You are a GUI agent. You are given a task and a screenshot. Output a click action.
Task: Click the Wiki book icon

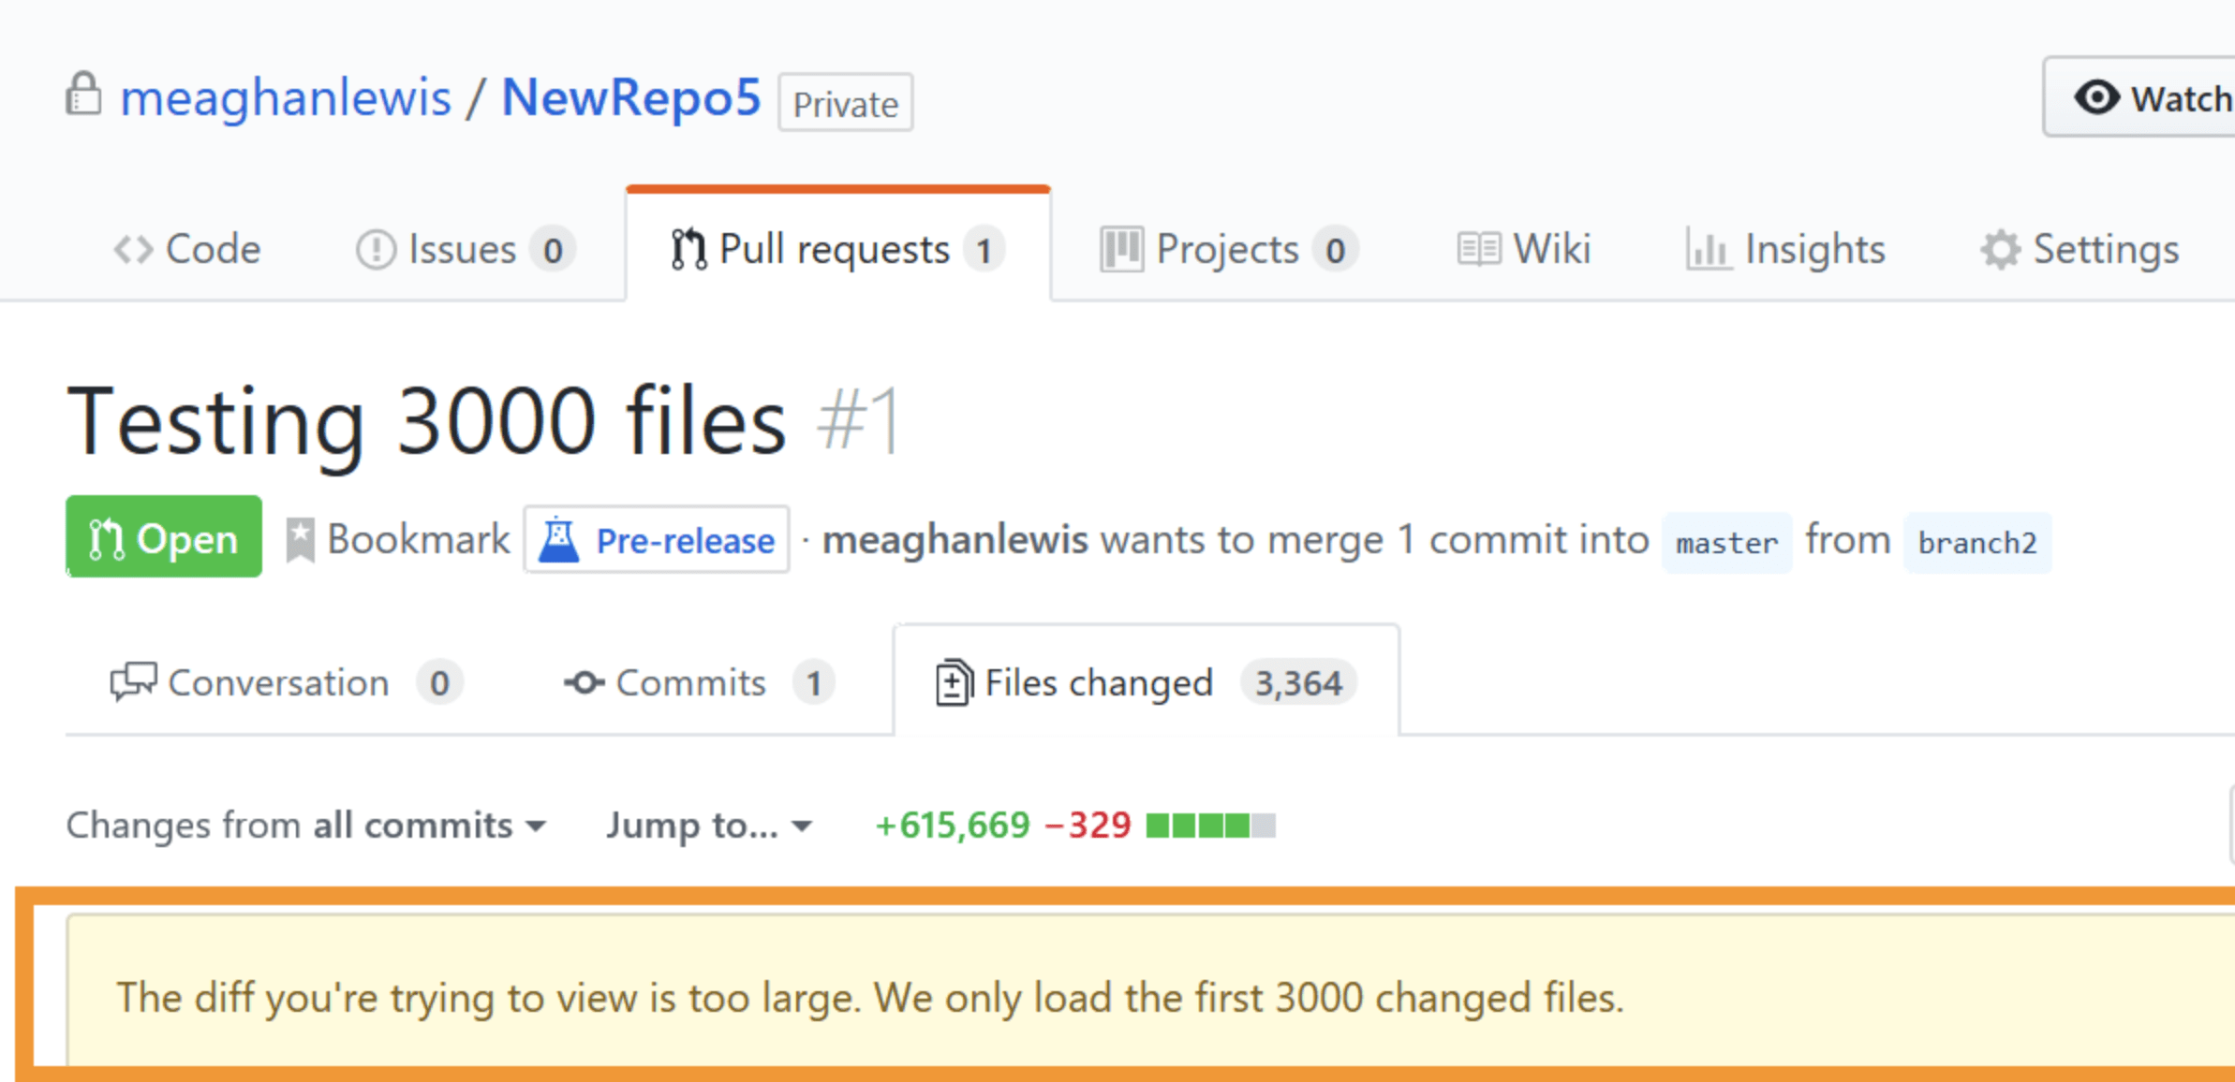pos(1478,250)
